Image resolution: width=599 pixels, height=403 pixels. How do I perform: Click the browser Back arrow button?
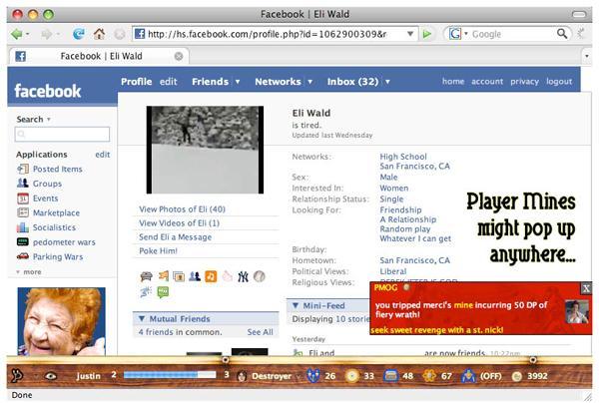coord(16,34)
